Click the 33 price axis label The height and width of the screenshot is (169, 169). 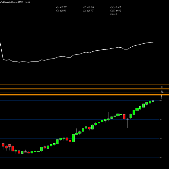(x=161, y=139)
